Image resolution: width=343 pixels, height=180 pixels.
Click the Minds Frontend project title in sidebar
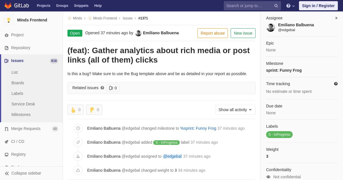32,20
